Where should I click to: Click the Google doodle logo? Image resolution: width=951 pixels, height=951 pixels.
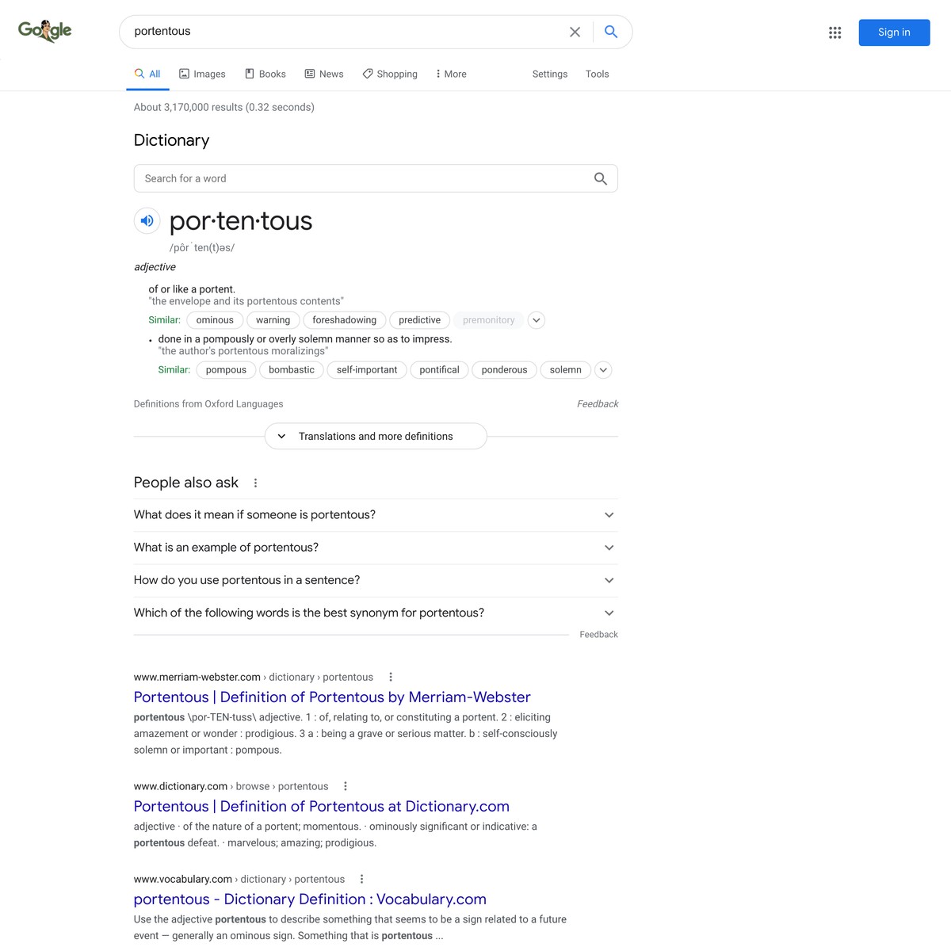click(x=44, y=31)
